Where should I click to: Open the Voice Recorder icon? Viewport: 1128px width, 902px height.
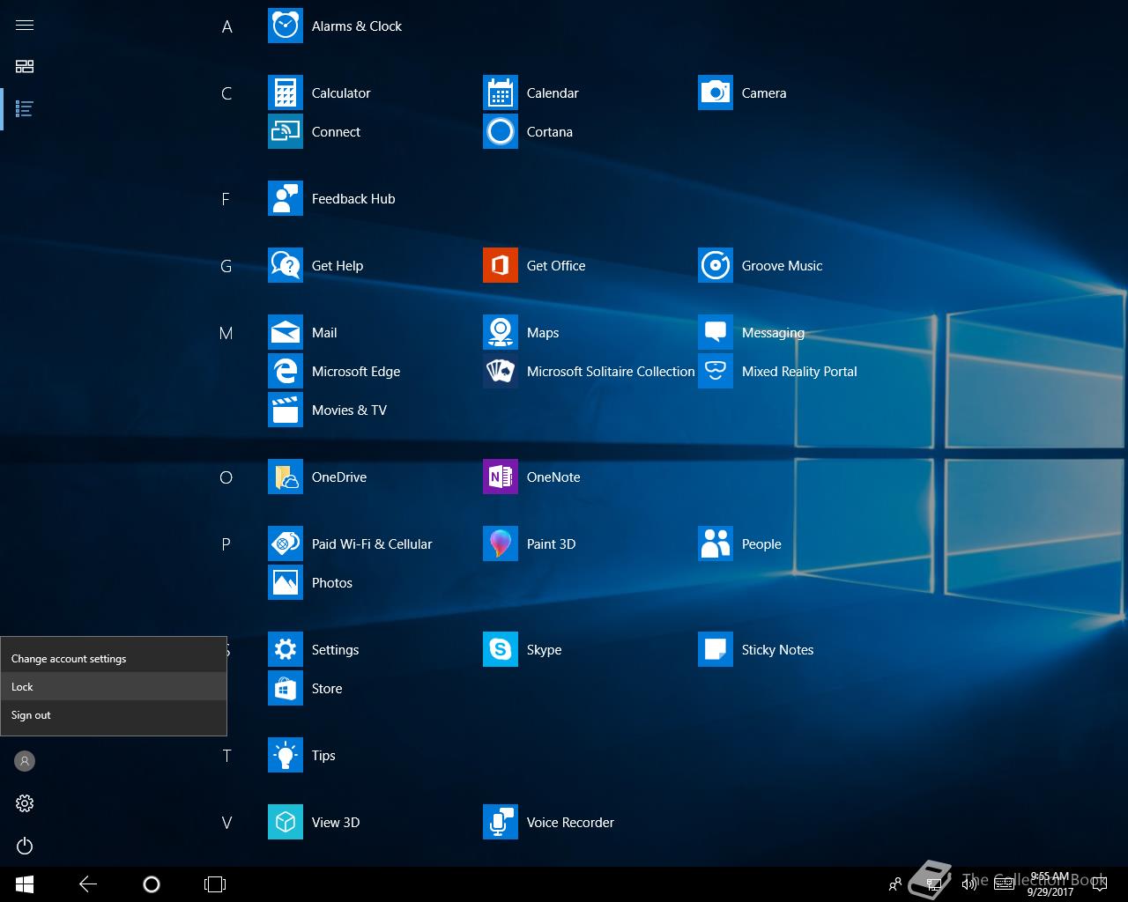tap(501, 822)
